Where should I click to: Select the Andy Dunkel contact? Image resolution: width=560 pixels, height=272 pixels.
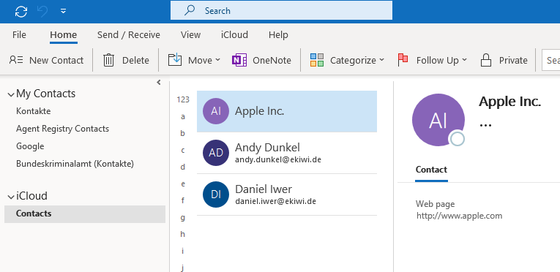pos(287,153)
